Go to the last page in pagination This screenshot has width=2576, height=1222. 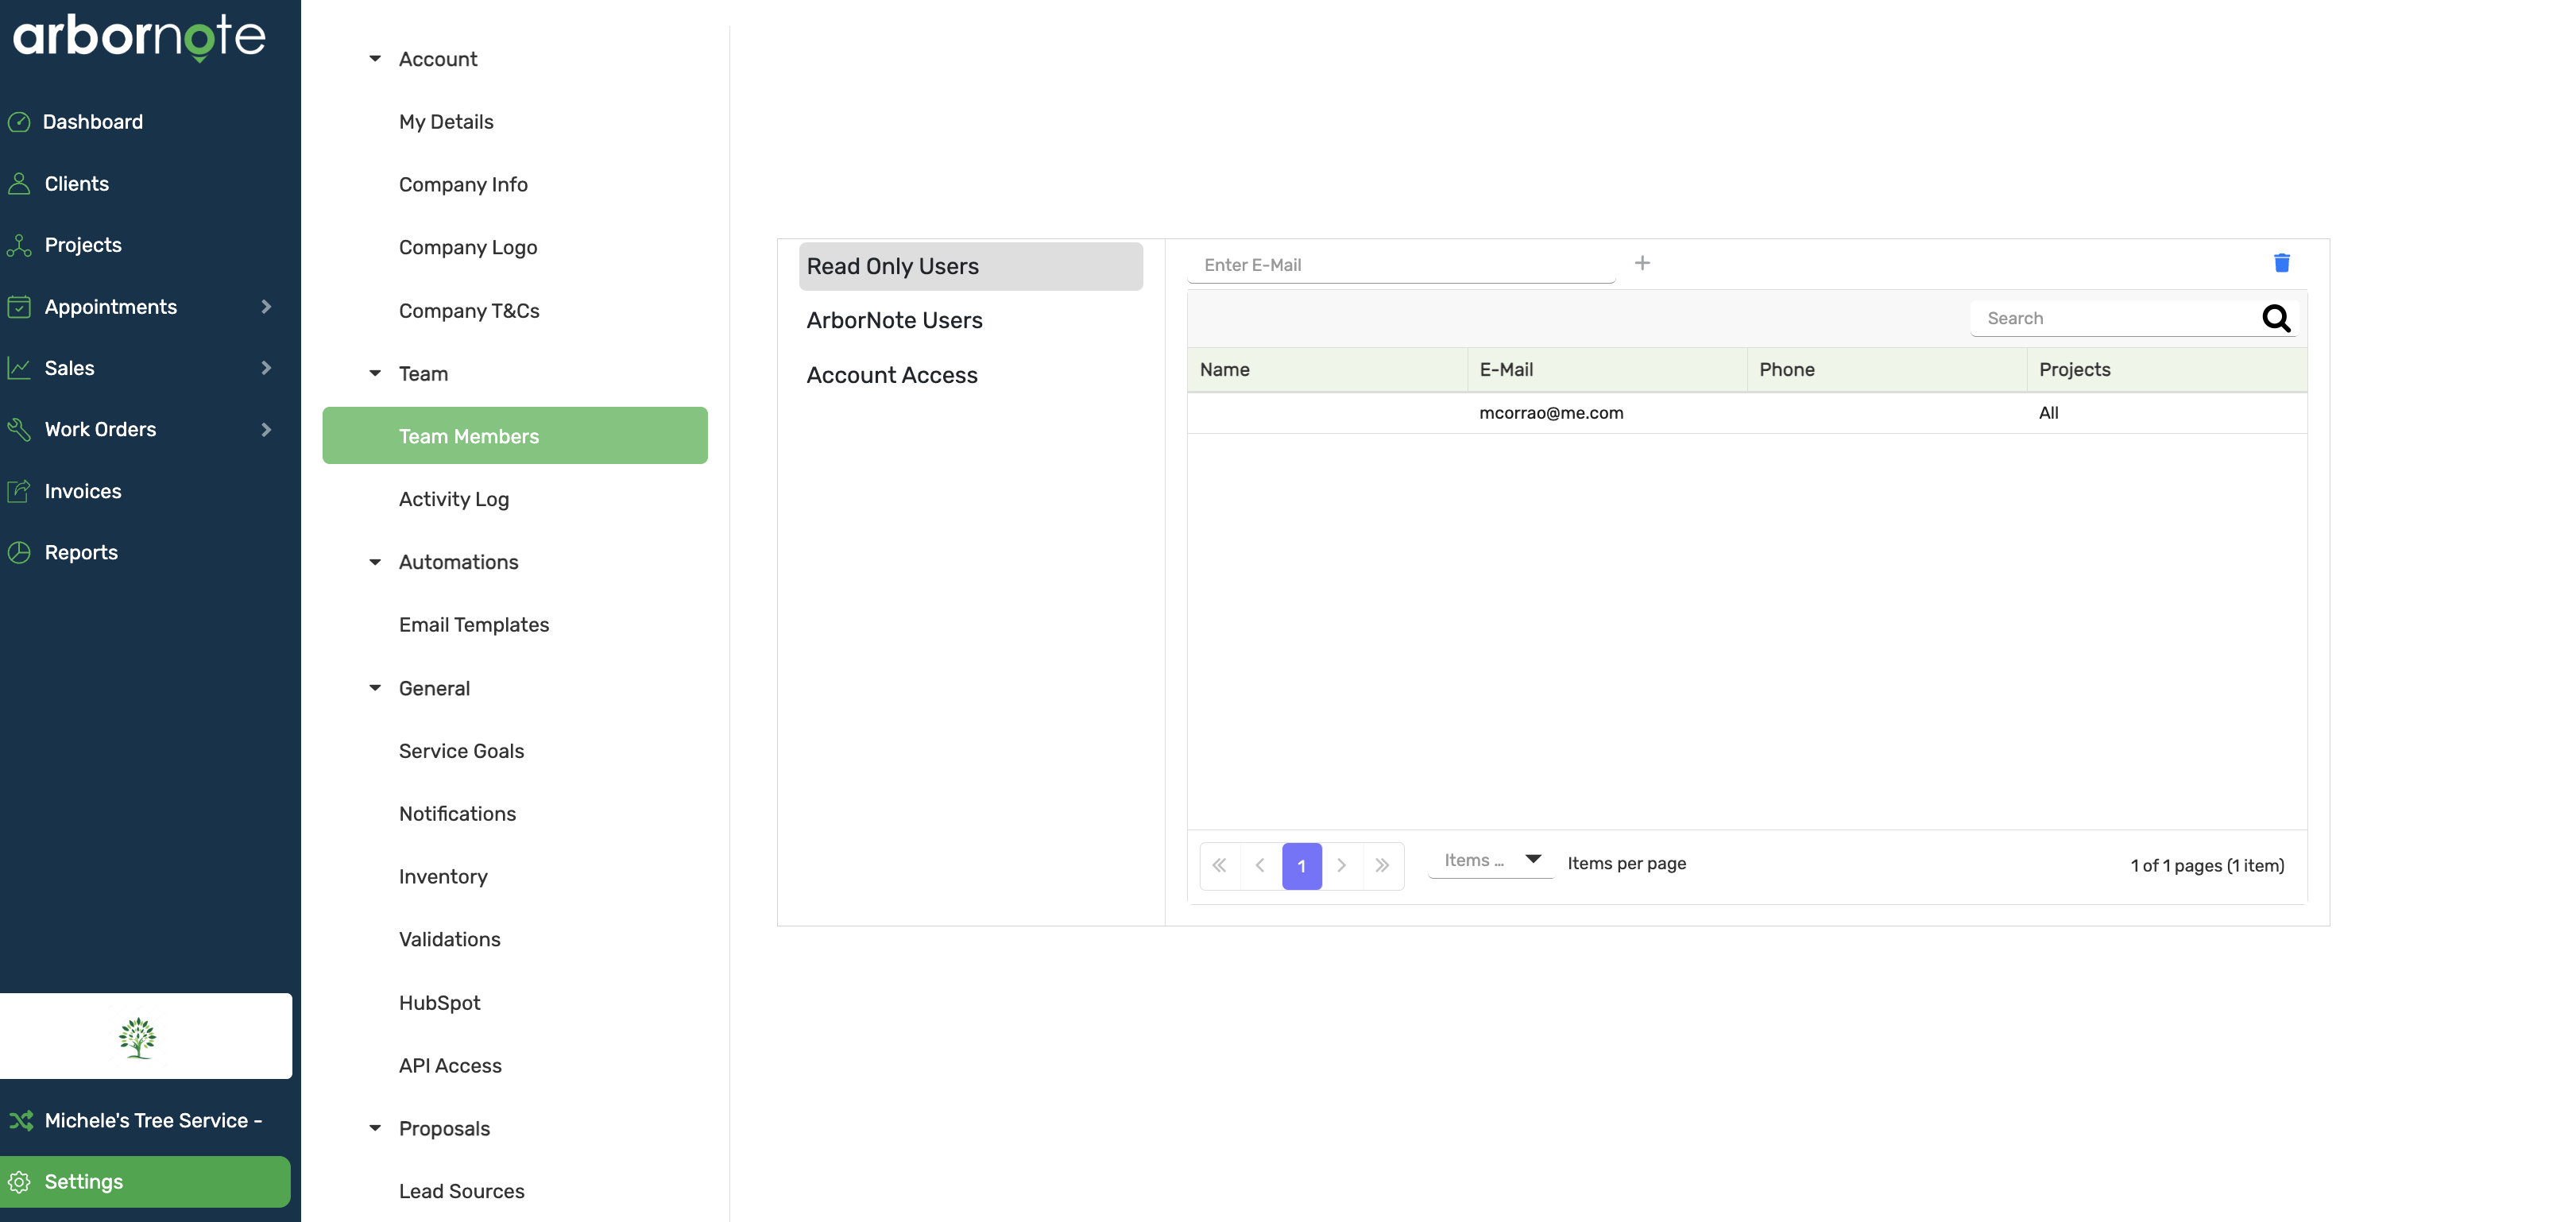(x=1382, y=866)
